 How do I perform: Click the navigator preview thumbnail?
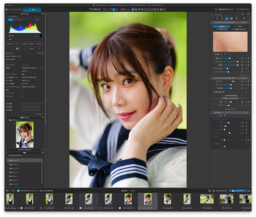click(25, 134)
